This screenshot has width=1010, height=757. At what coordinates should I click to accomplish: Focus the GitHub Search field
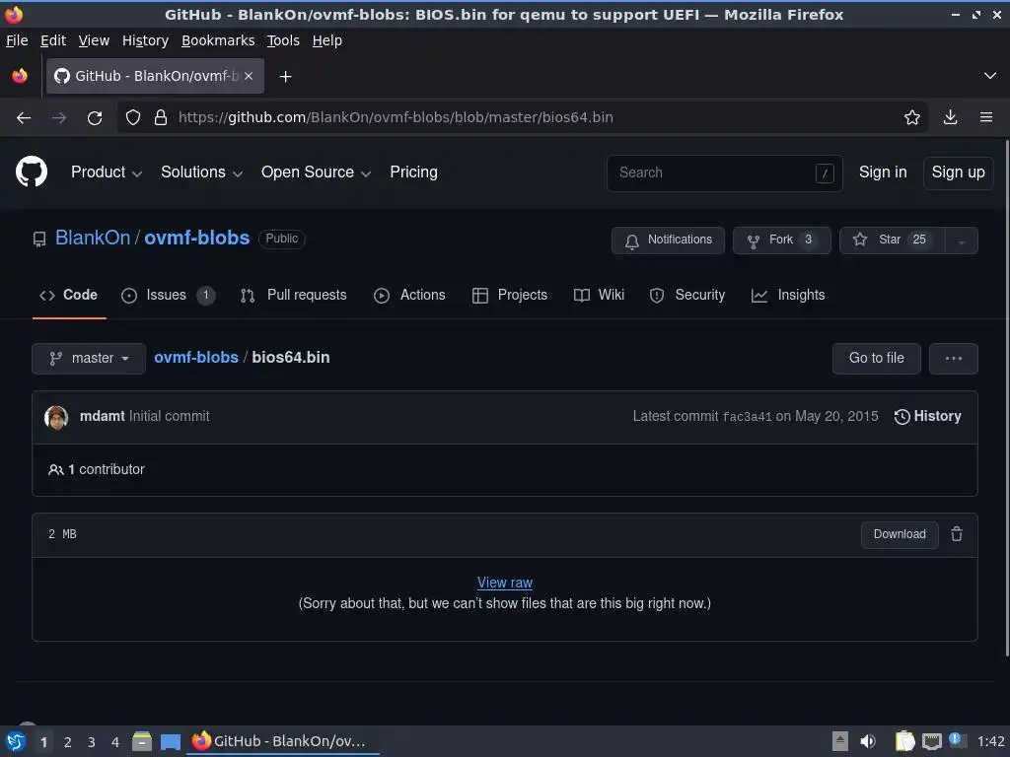pos(725,173)
